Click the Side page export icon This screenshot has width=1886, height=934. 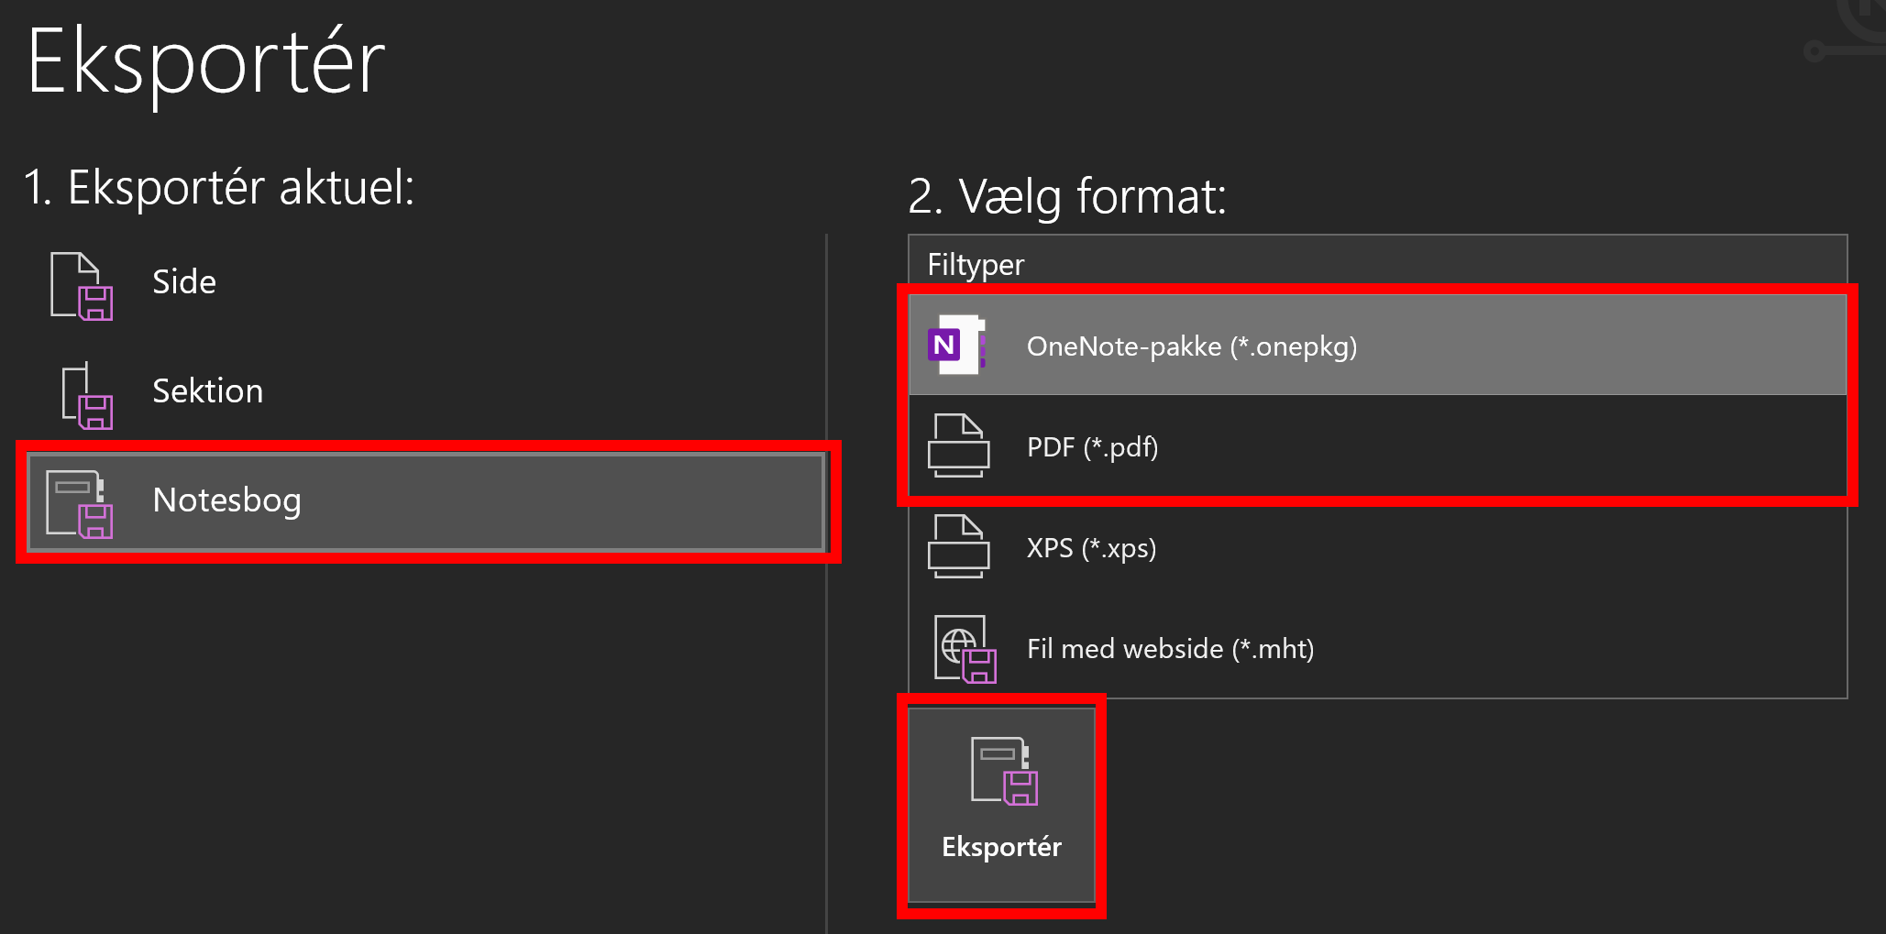82,286
